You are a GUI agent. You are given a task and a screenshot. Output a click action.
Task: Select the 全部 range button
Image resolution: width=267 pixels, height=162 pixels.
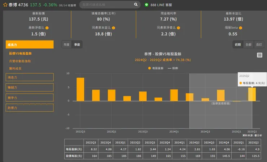[249, 44]
